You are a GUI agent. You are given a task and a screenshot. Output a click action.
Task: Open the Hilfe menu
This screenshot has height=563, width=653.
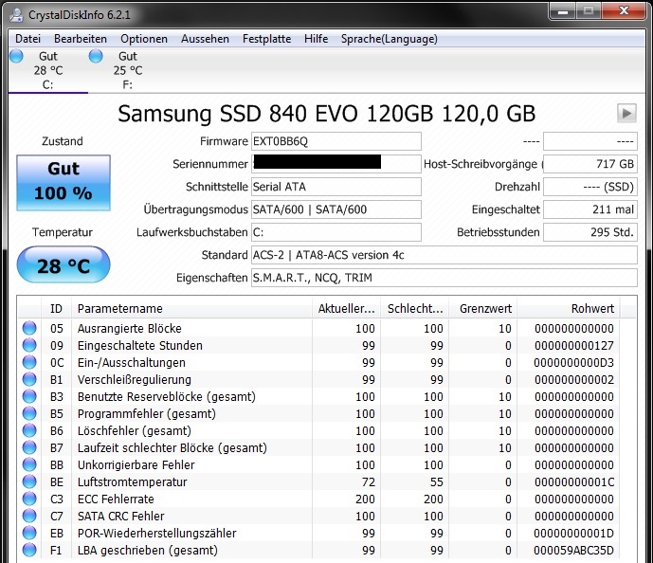pyautogui.click(x=317, y=39)
